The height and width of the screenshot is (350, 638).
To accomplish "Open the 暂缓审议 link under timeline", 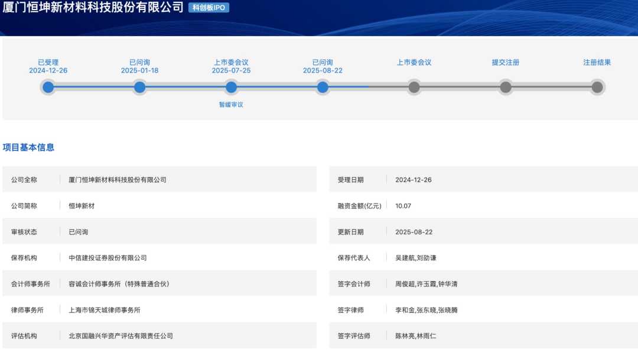I will (231, 104).
